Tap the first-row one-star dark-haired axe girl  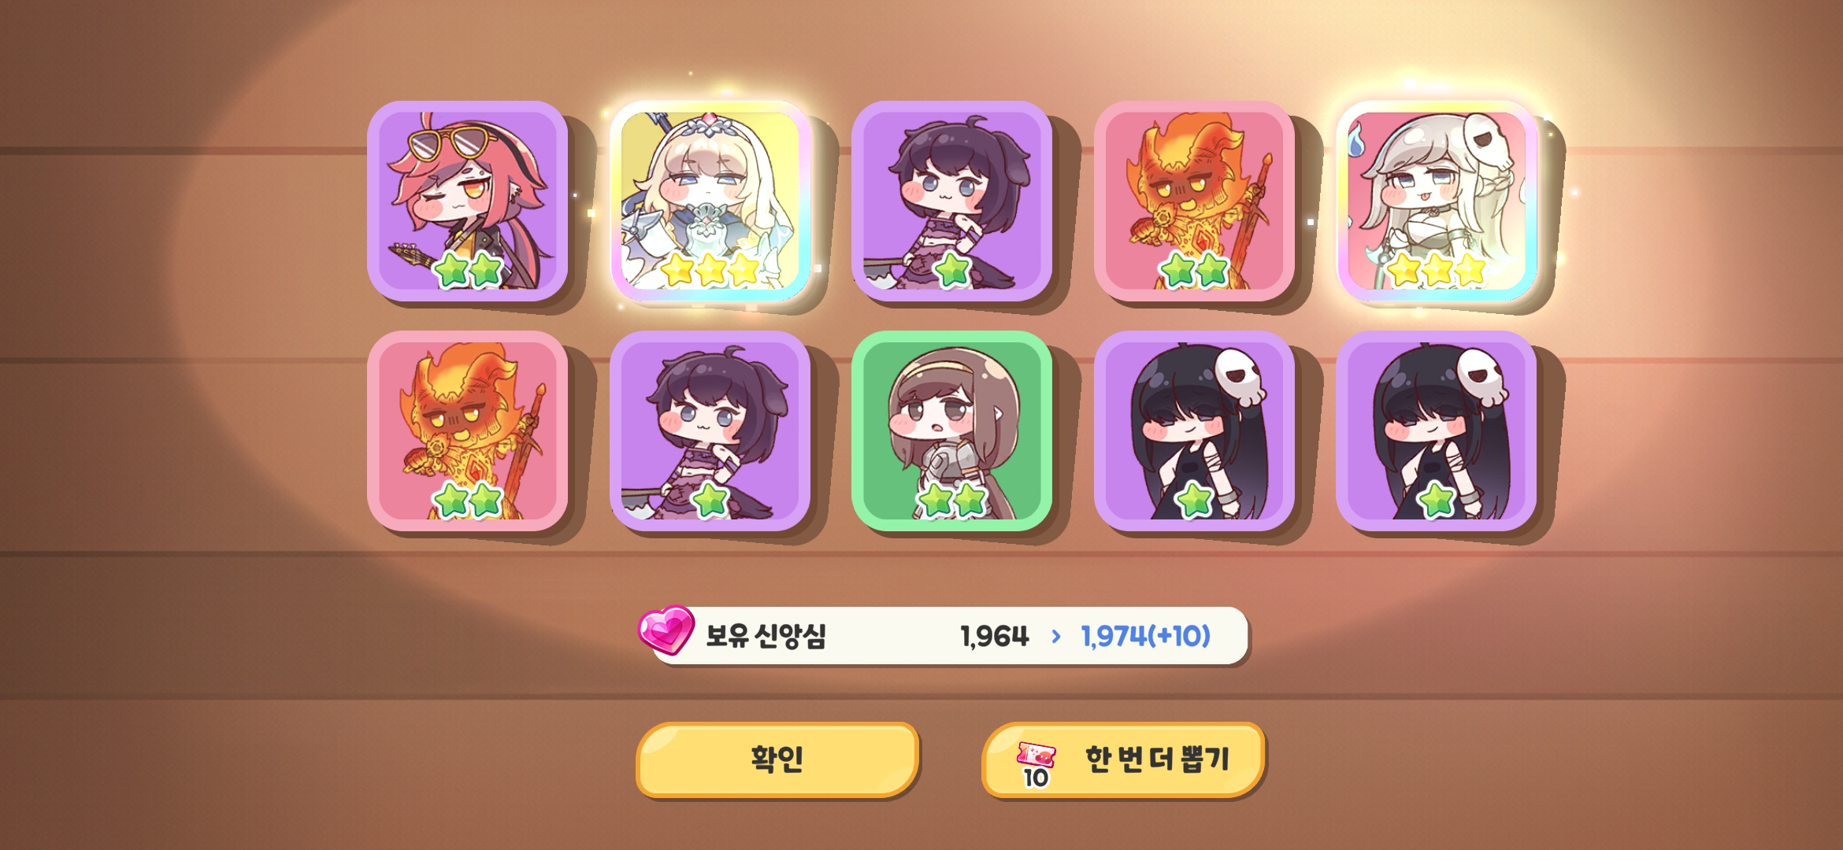pos(952,201)
